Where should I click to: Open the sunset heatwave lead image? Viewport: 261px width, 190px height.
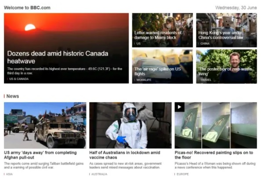tap(66, 48)
